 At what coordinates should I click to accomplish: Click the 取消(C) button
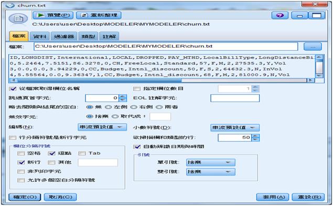pos(60,197)
